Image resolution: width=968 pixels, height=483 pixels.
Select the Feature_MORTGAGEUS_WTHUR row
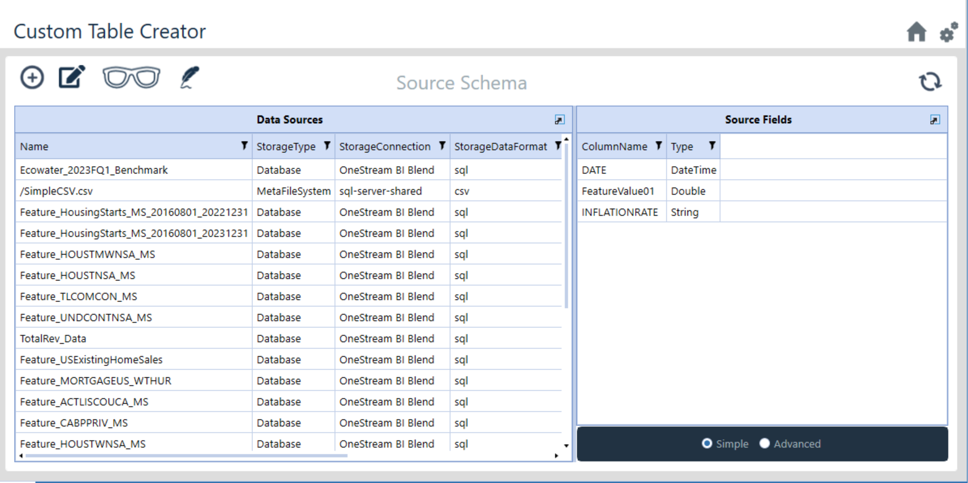coord(289,380)
